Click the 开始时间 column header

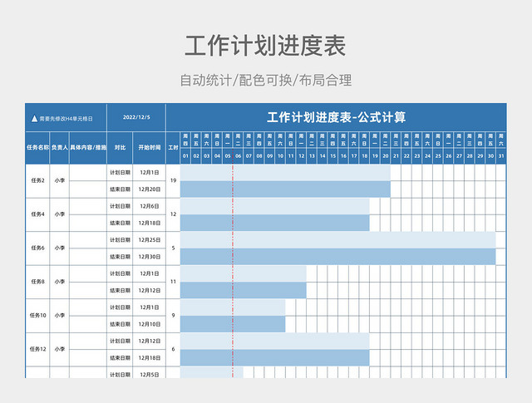point(150,148)
